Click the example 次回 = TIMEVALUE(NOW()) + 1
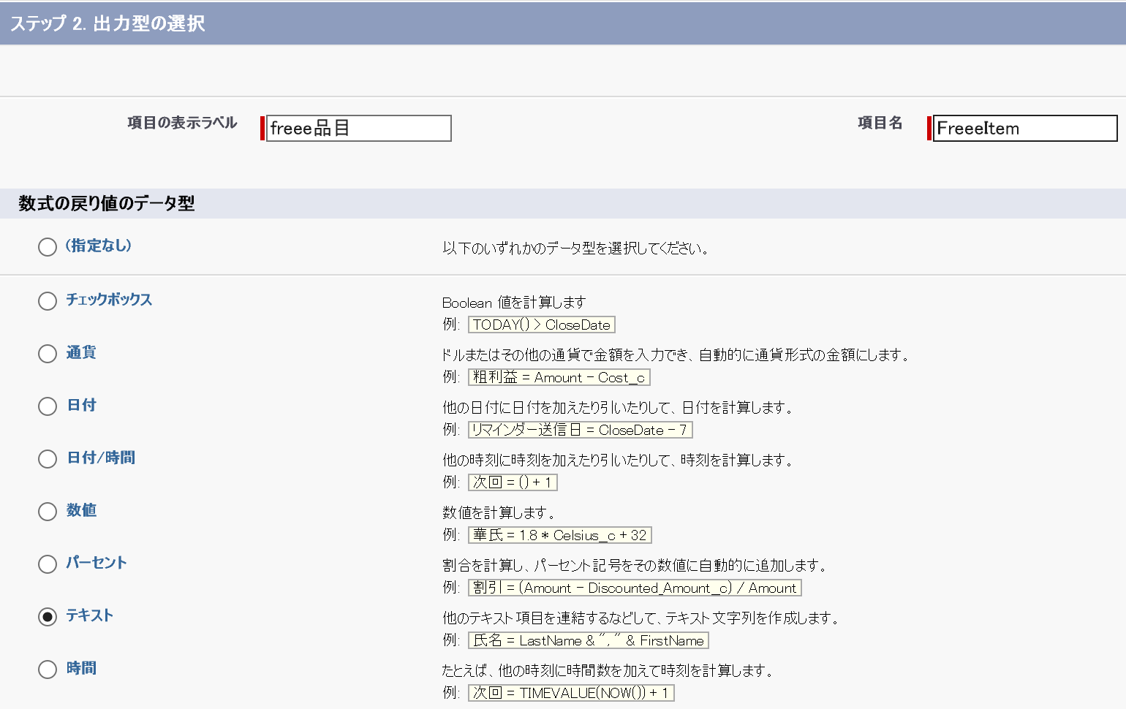1126x709 pixels. click(x=571, y=693)
